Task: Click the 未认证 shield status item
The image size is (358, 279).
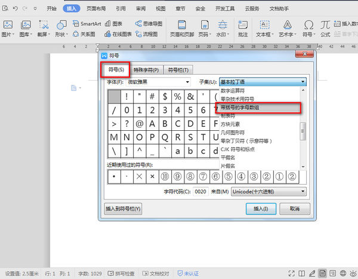Action: coord(188,274)
